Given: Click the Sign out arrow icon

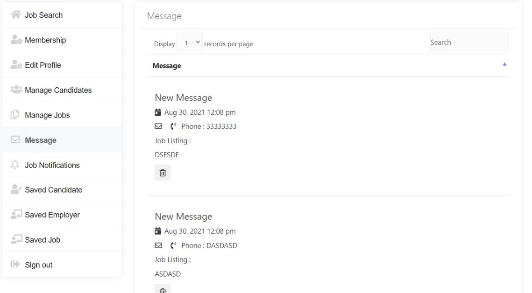Looking at the screenshot, I should pyautogui.click(x=15, y=265).
